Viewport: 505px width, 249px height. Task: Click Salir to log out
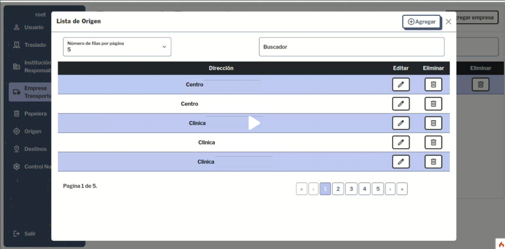(x=30, y=233)
